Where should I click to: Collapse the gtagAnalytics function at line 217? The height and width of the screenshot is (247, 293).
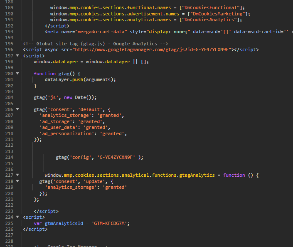17,175
